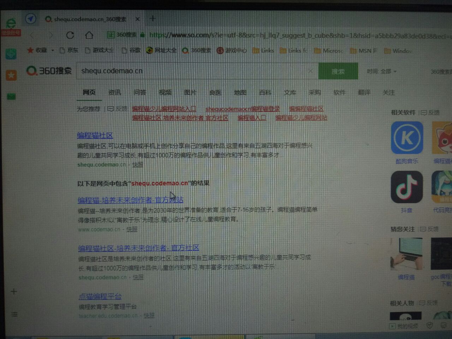Screen dimensions: 452x339
Task: Open the Microso bookmark folder
Action: (329, 51)
